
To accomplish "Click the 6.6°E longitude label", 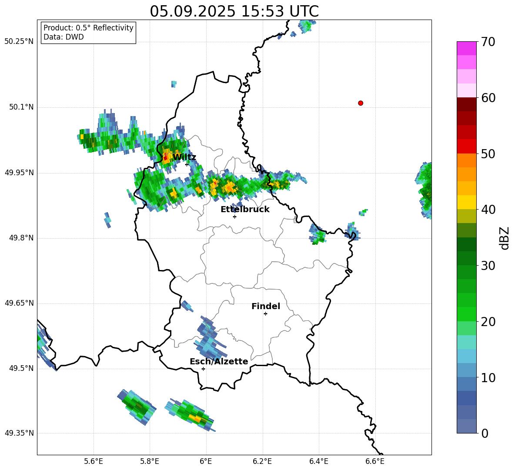I will click(x=375, y=461).
